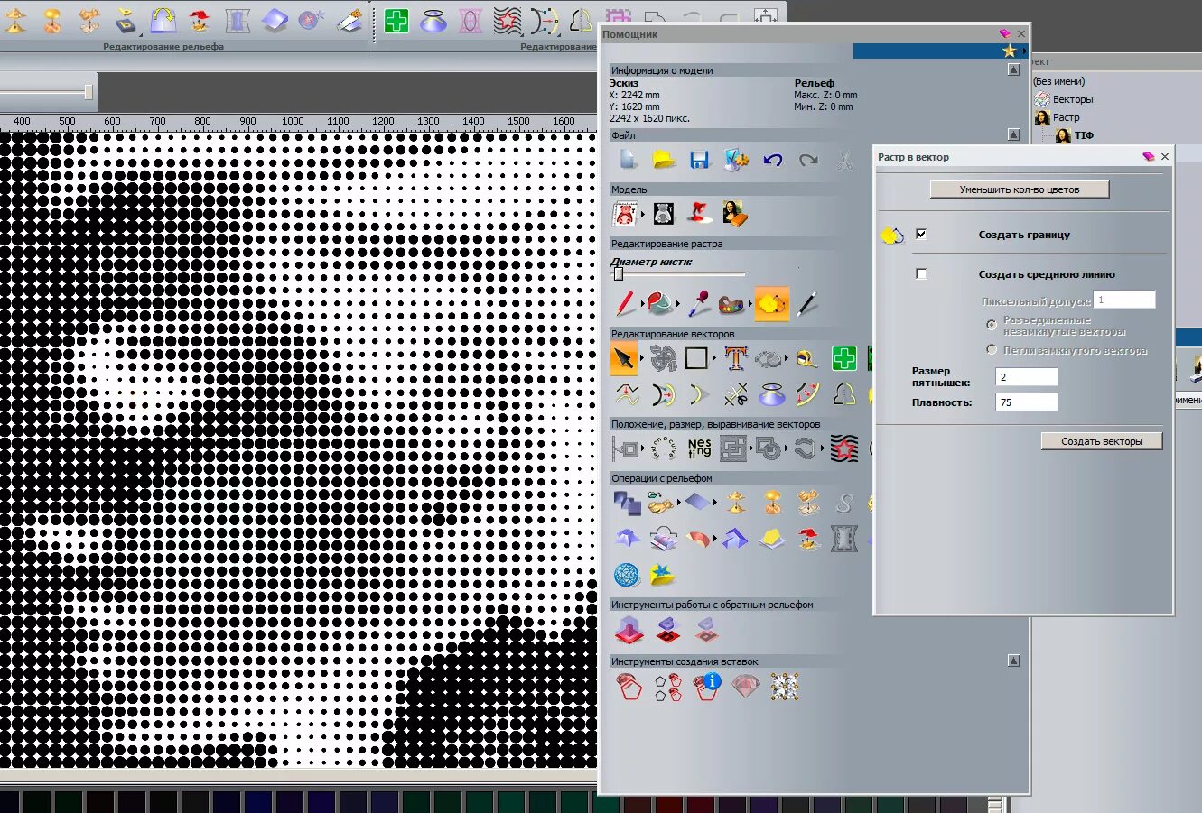Click the Редактирование растра section header

point(667,244)
